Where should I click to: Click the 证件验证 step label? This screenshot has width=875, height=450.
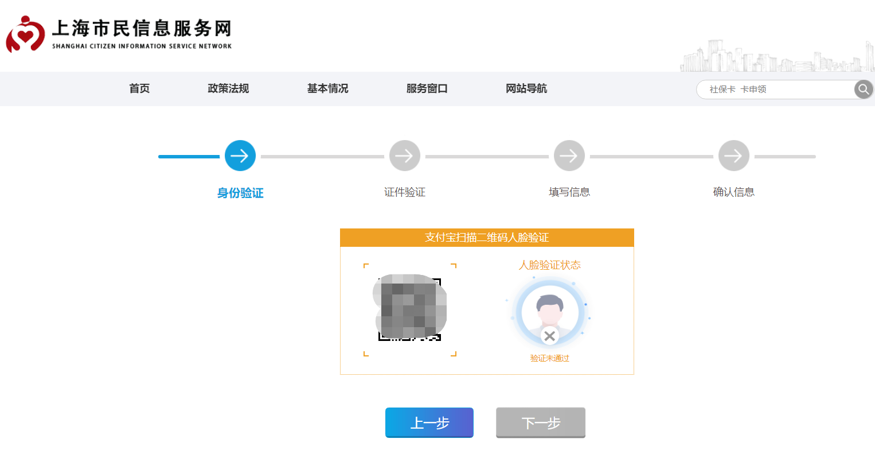pyautogui.click(x=405, y=192)
